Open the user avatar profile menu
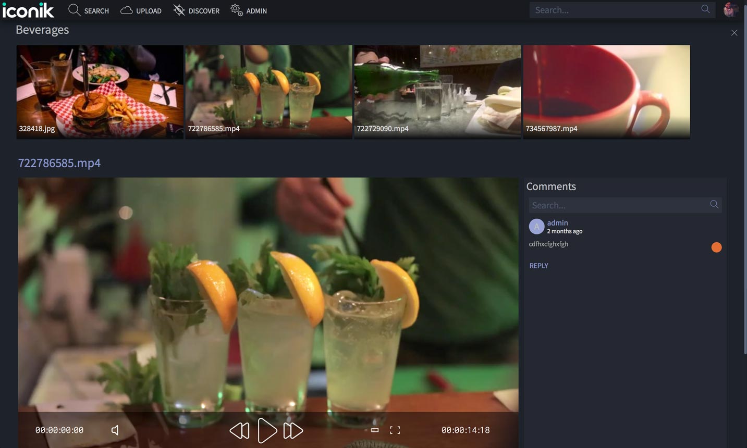 [731, 9]
